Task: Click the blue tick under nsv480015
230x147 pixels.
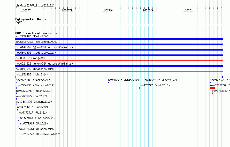Action: pos(109,82)
